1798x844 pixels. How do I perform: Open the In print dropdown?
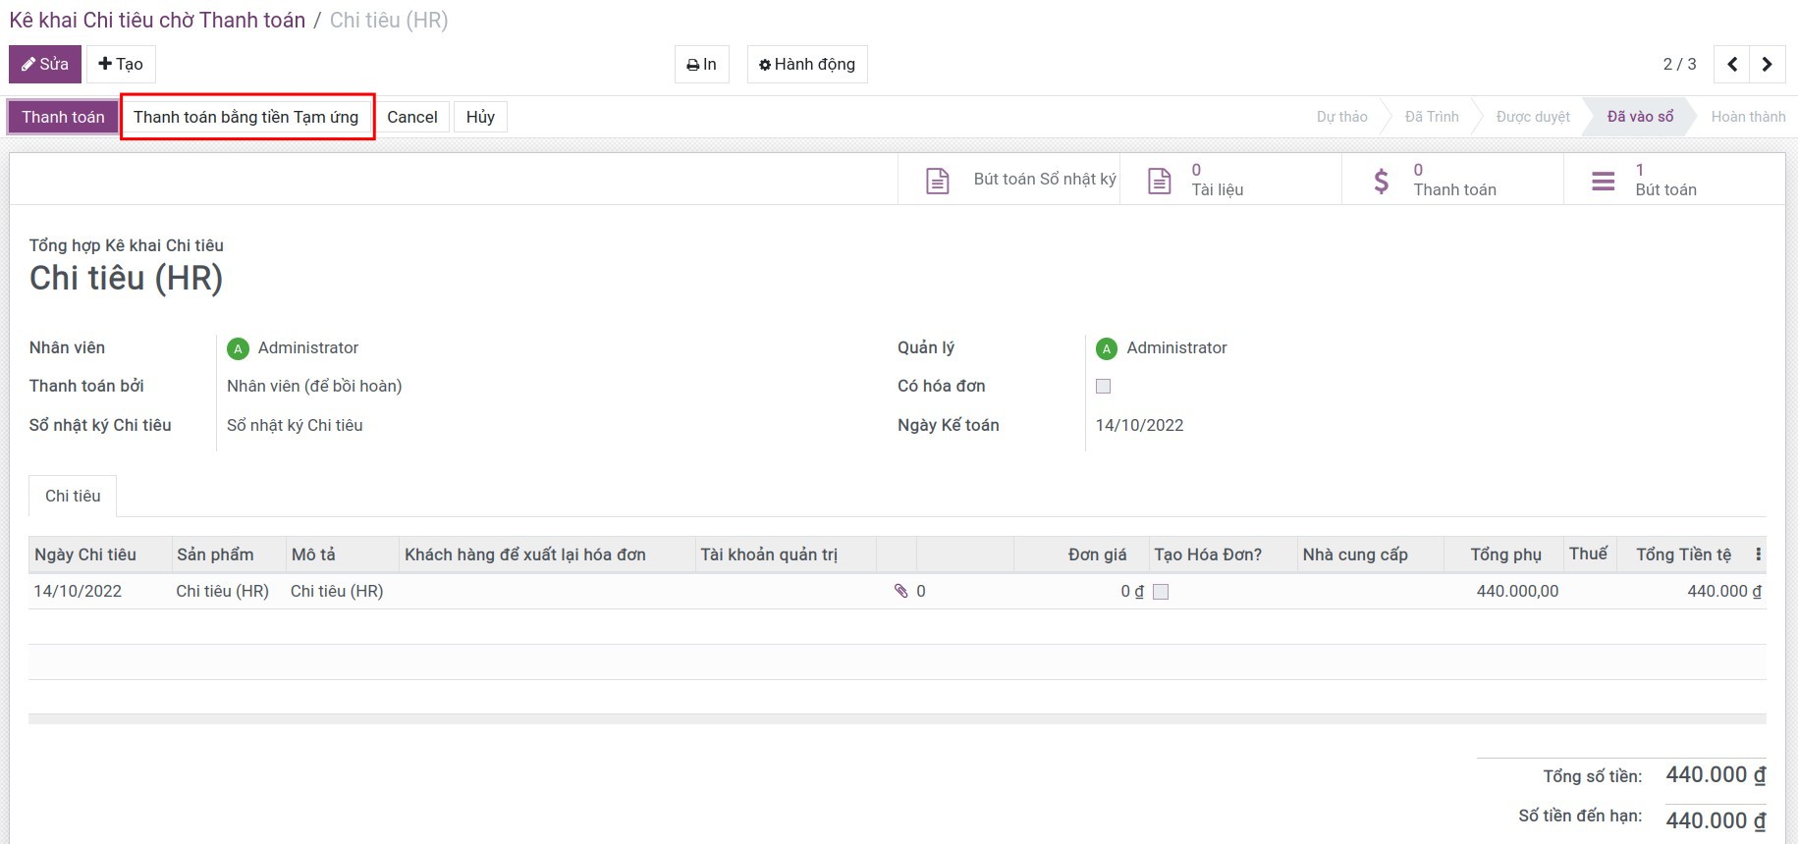(701, 65)
